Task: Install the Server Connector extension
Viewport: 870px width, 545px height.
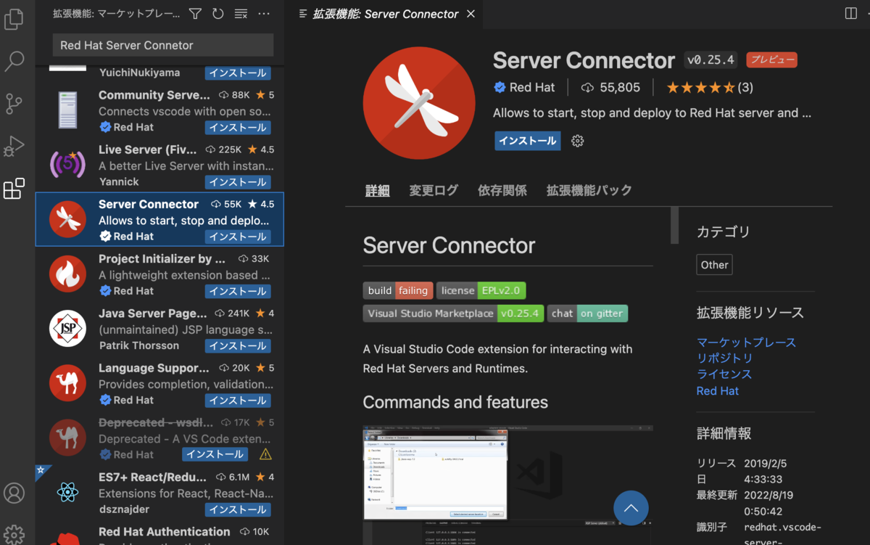Action: pos(527,141)
